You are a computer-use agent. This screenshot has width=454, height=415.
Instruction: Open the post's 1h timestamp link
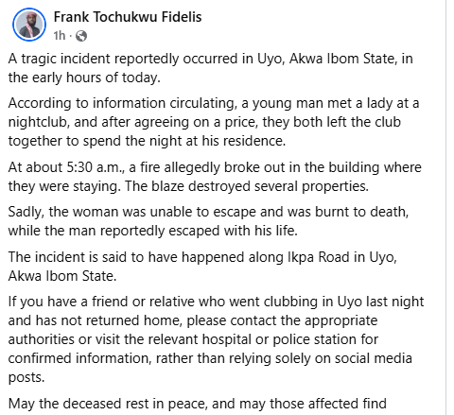point(60,36)
